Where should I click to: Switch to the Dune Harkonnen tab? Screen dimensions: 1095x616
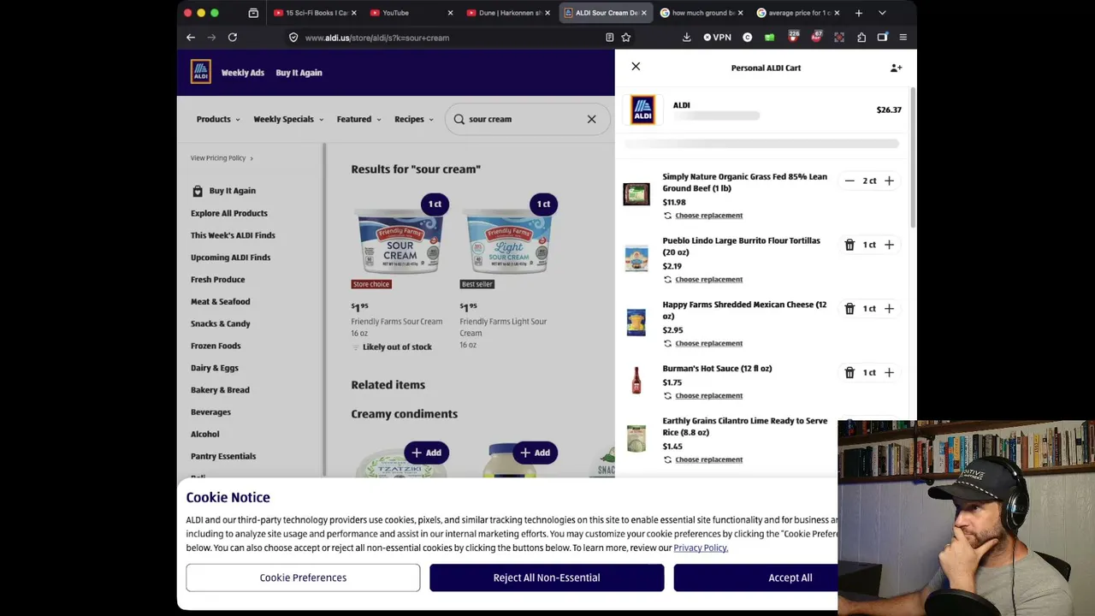508,13
